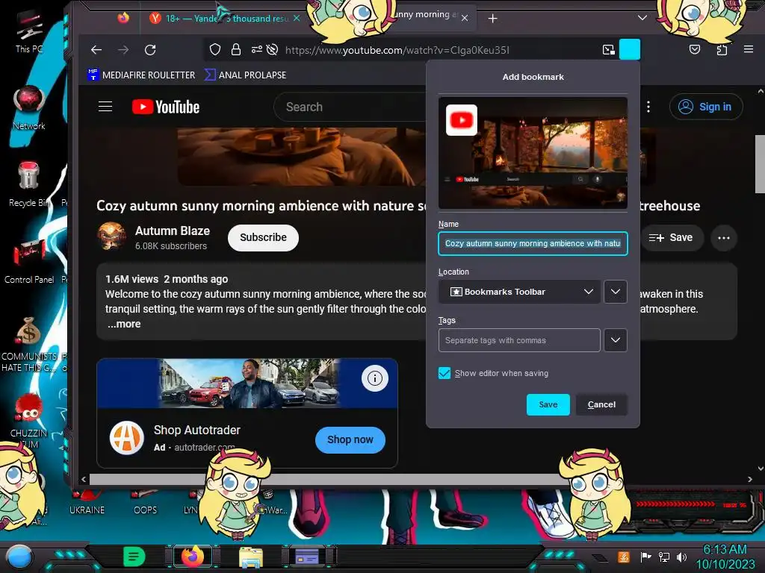Open the tracking protection shield icon
This screenshot has width=765, height=573.
point(215,50)
